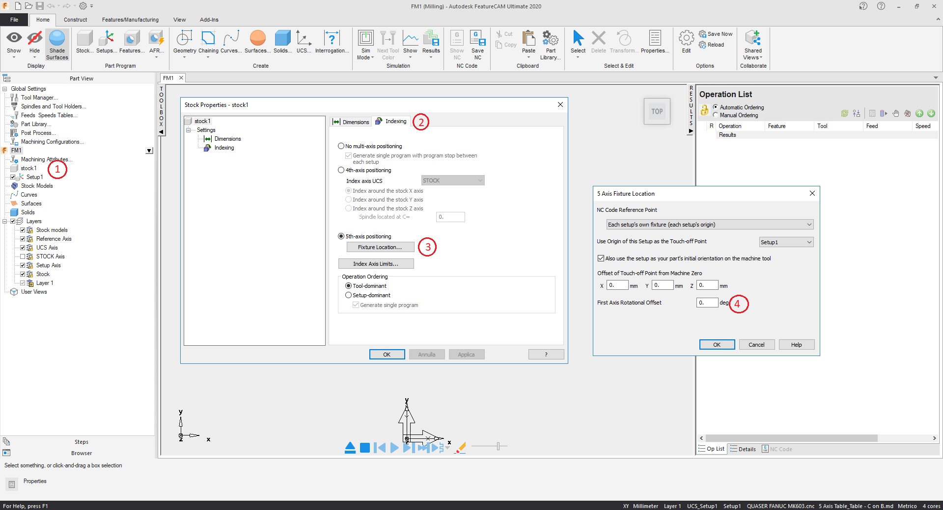Switch to the Features/Manufacturing ribbon tab
The height and width of the screenshot is (510, 943).
(x=130, y=20)
